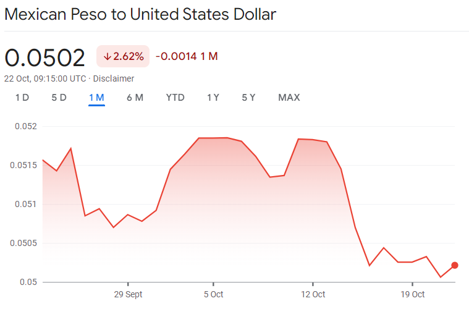Click the active 1 M tab
This screenshot has height=314, width=469.
click(x=96, y=98)
